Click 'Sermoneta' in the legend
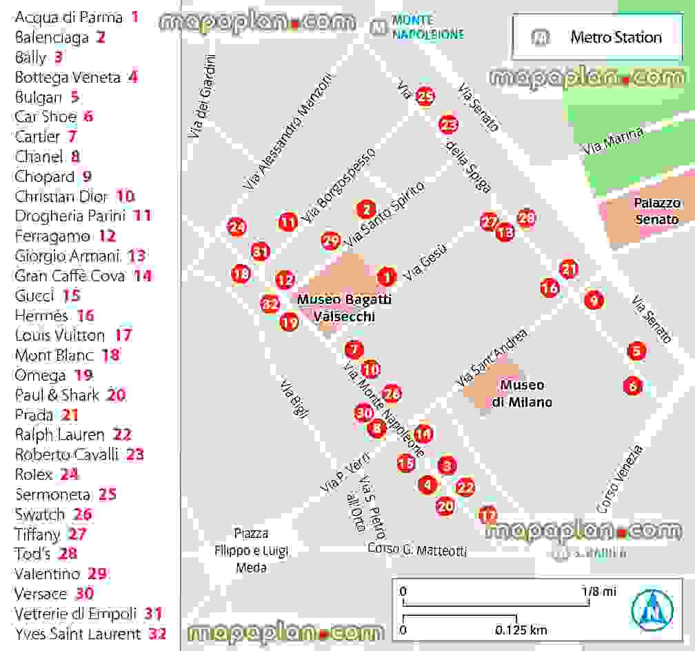This screenshot has width=695, height=651. click(x=52, y=494)
